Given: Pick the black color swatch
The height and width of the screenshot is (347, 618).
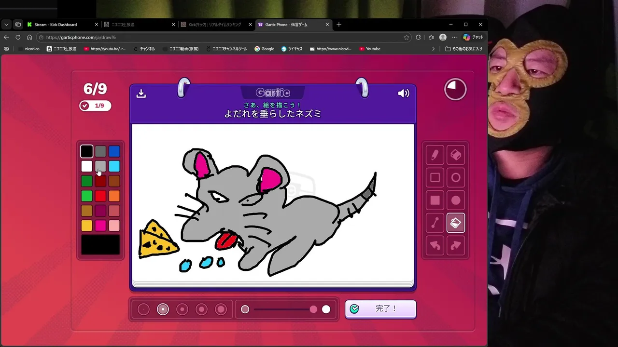Looking at the screenshot, I should 86,151.
